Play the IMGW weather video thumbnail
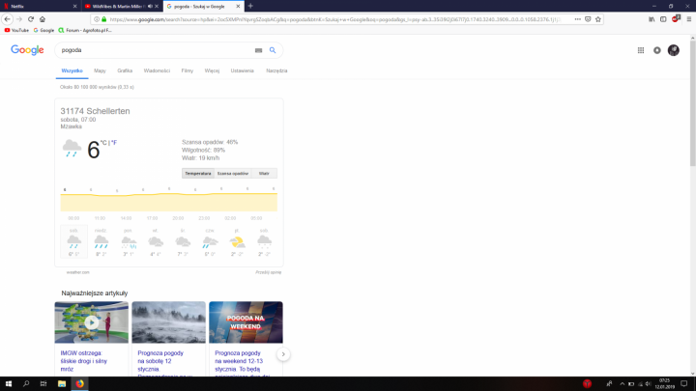696x391 pixels. 92,322
